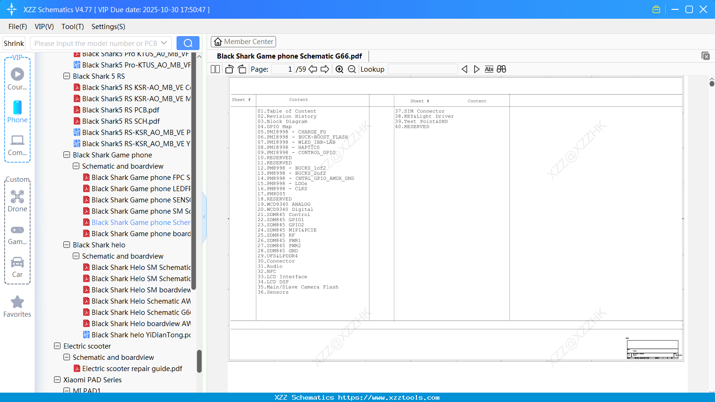Select the Drone category icon
Viewport: 715px width, 402px height.
click(17, 201)
